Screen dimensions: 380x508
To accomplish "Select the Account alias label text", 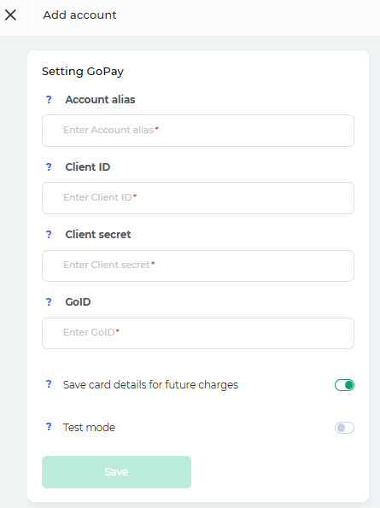I will point(100,99).
